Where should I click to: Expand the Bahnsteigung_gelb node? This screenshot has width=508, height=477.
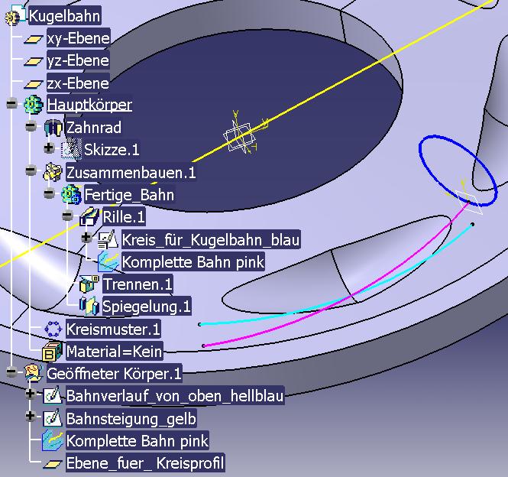[30, 416]
